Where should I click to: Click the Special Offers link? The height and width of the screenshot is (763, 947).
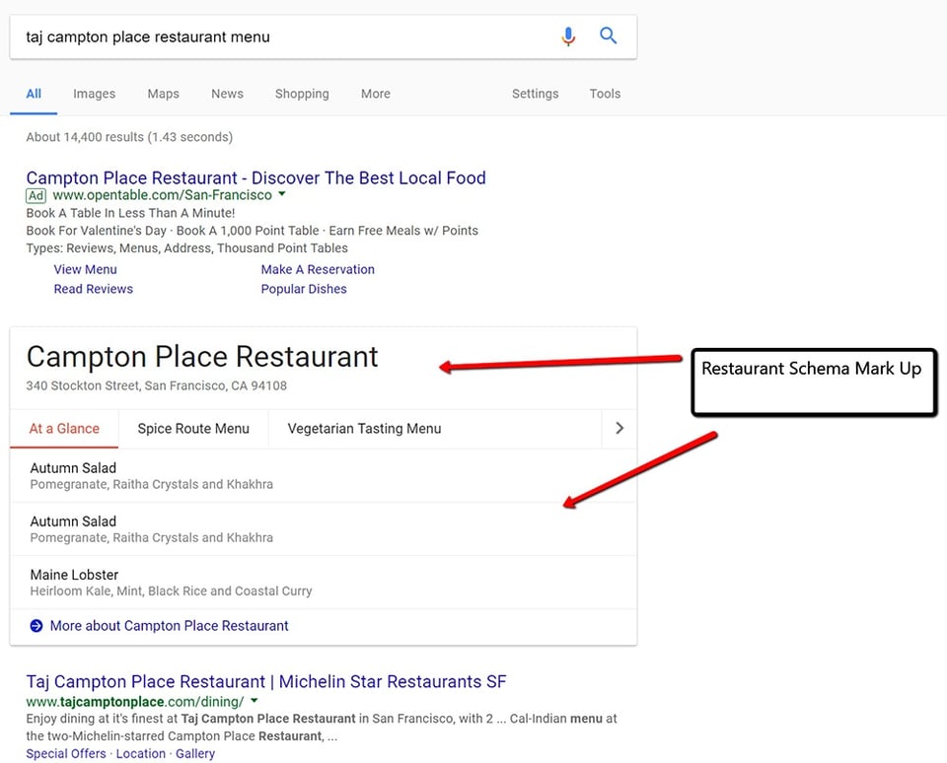(65, 753)
